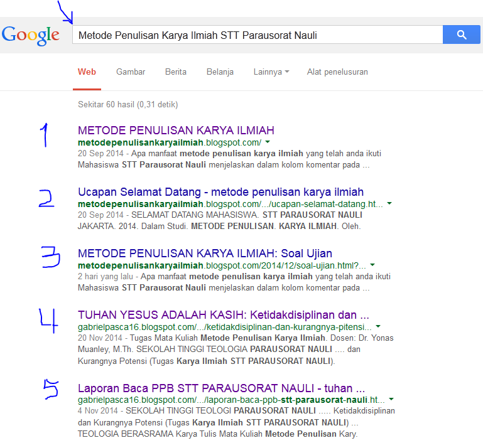Screen dimensions: 483x443
Task: Expand the Lainnya dropdown menu
Action: (271, 72)
